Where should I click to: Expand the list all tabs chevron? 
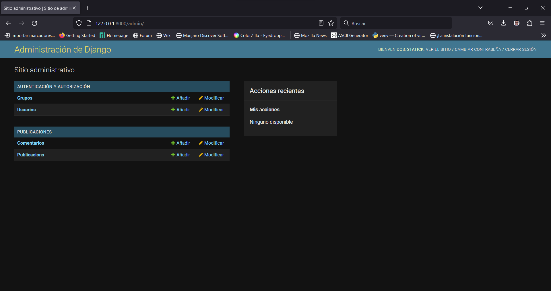[x=480, y=8]
